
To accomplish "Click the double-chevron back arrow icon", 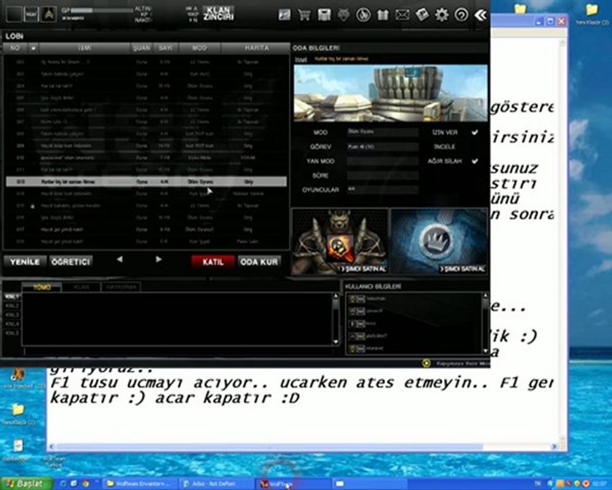I will [x=481, y=15].
